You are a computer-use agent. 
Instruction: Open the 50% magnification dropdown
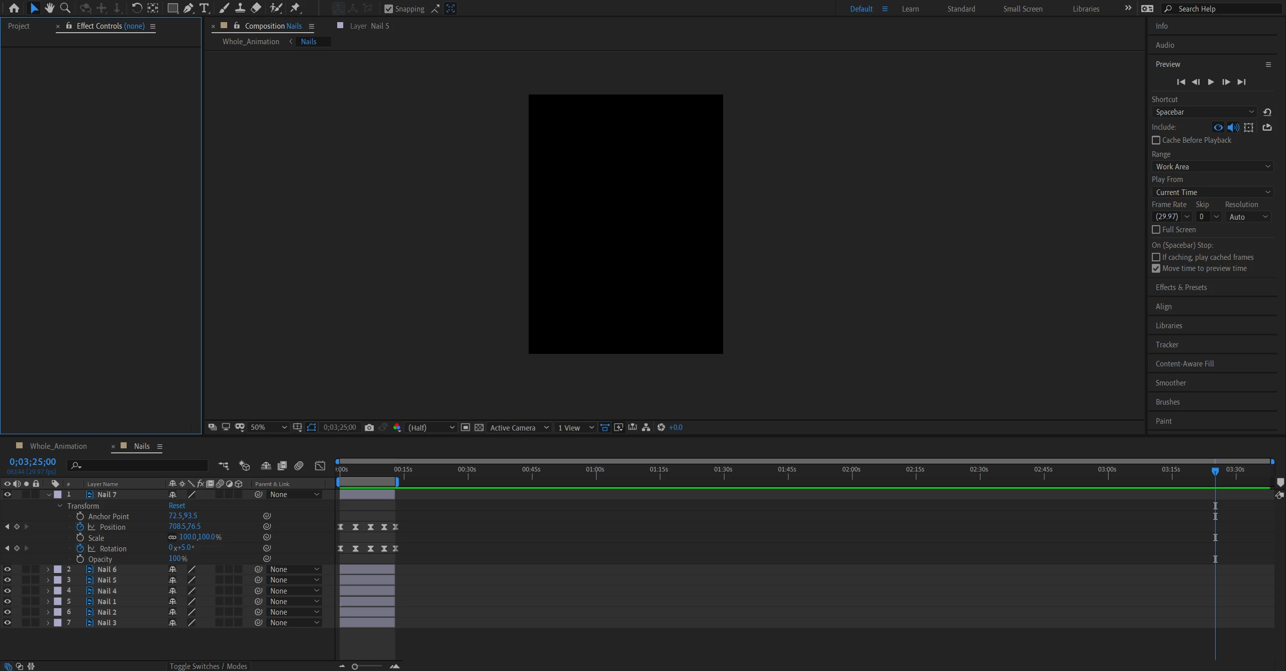(268, 428)
